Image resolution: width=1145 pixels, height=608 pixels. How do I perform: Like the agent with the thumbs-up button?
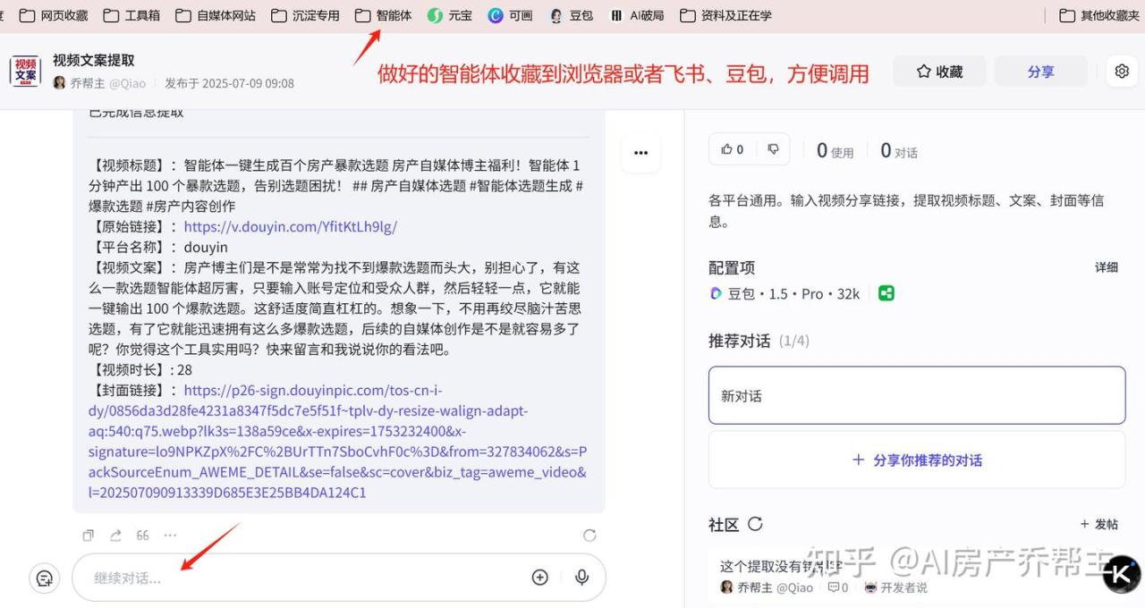click(732, 149)
